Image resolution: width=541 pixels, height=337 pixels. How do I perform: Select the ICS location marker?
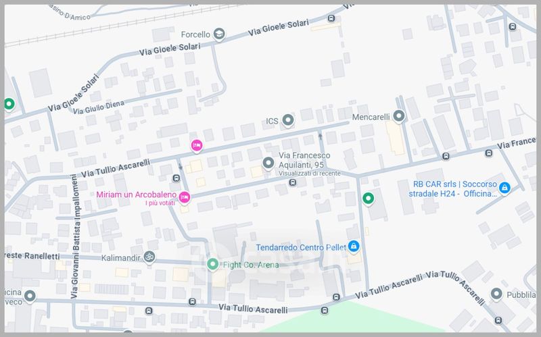coord(288,121)
